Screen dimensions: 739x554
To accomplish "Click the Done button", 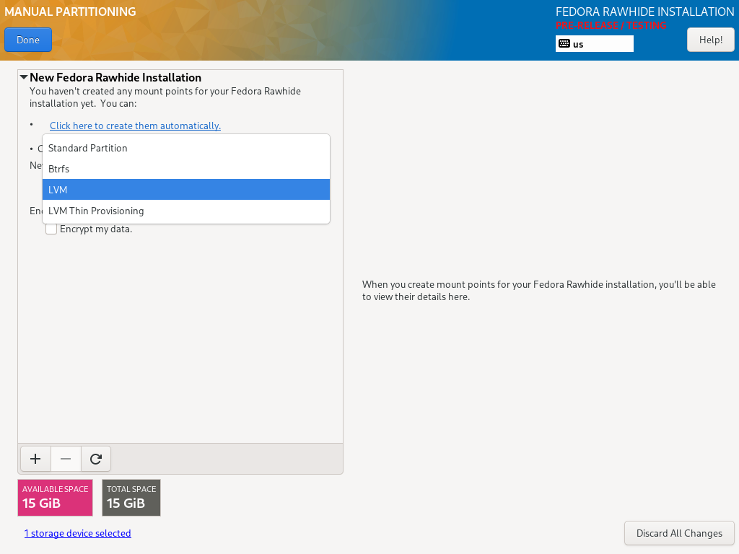I will pyautogui.click(x=28, y=40).
